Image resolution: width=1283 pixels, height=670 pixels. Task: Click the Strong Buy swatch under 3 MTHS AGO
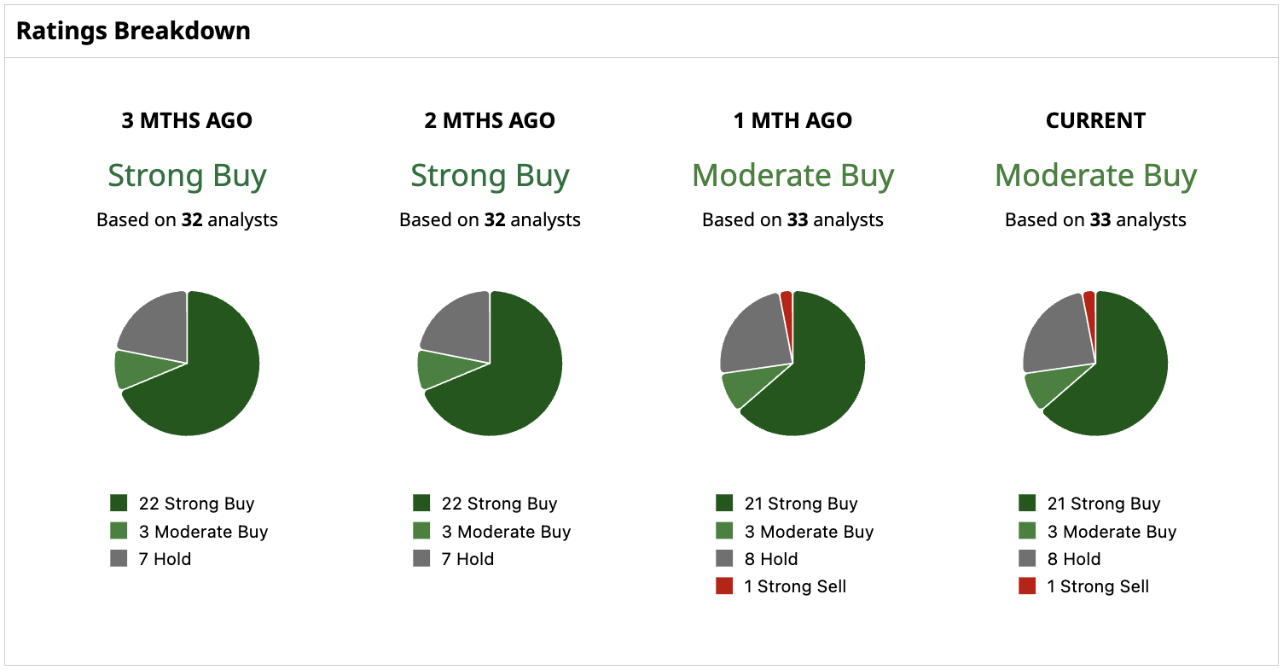tap(119, 504)
